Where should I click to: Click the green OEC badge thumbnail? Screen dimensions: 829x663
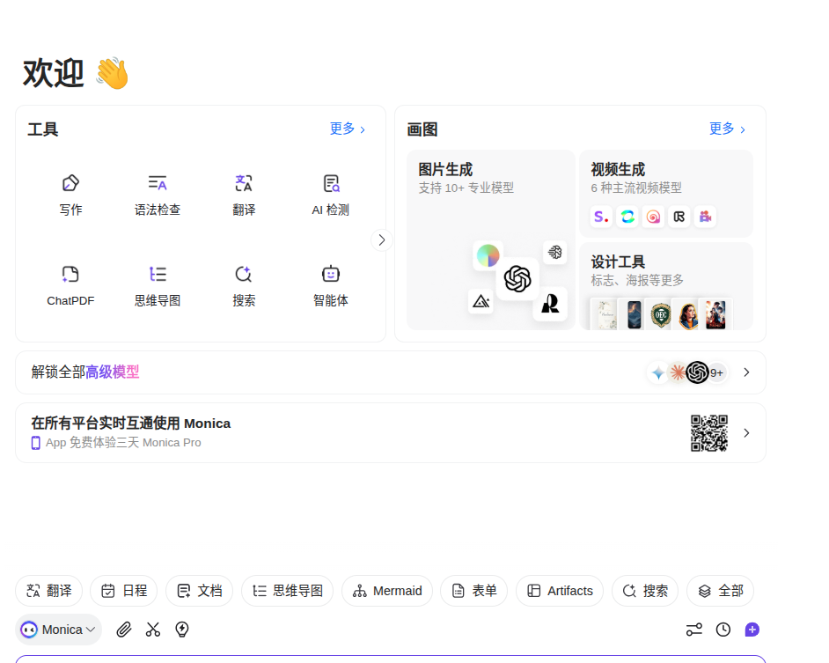click(x=660, y=315)
